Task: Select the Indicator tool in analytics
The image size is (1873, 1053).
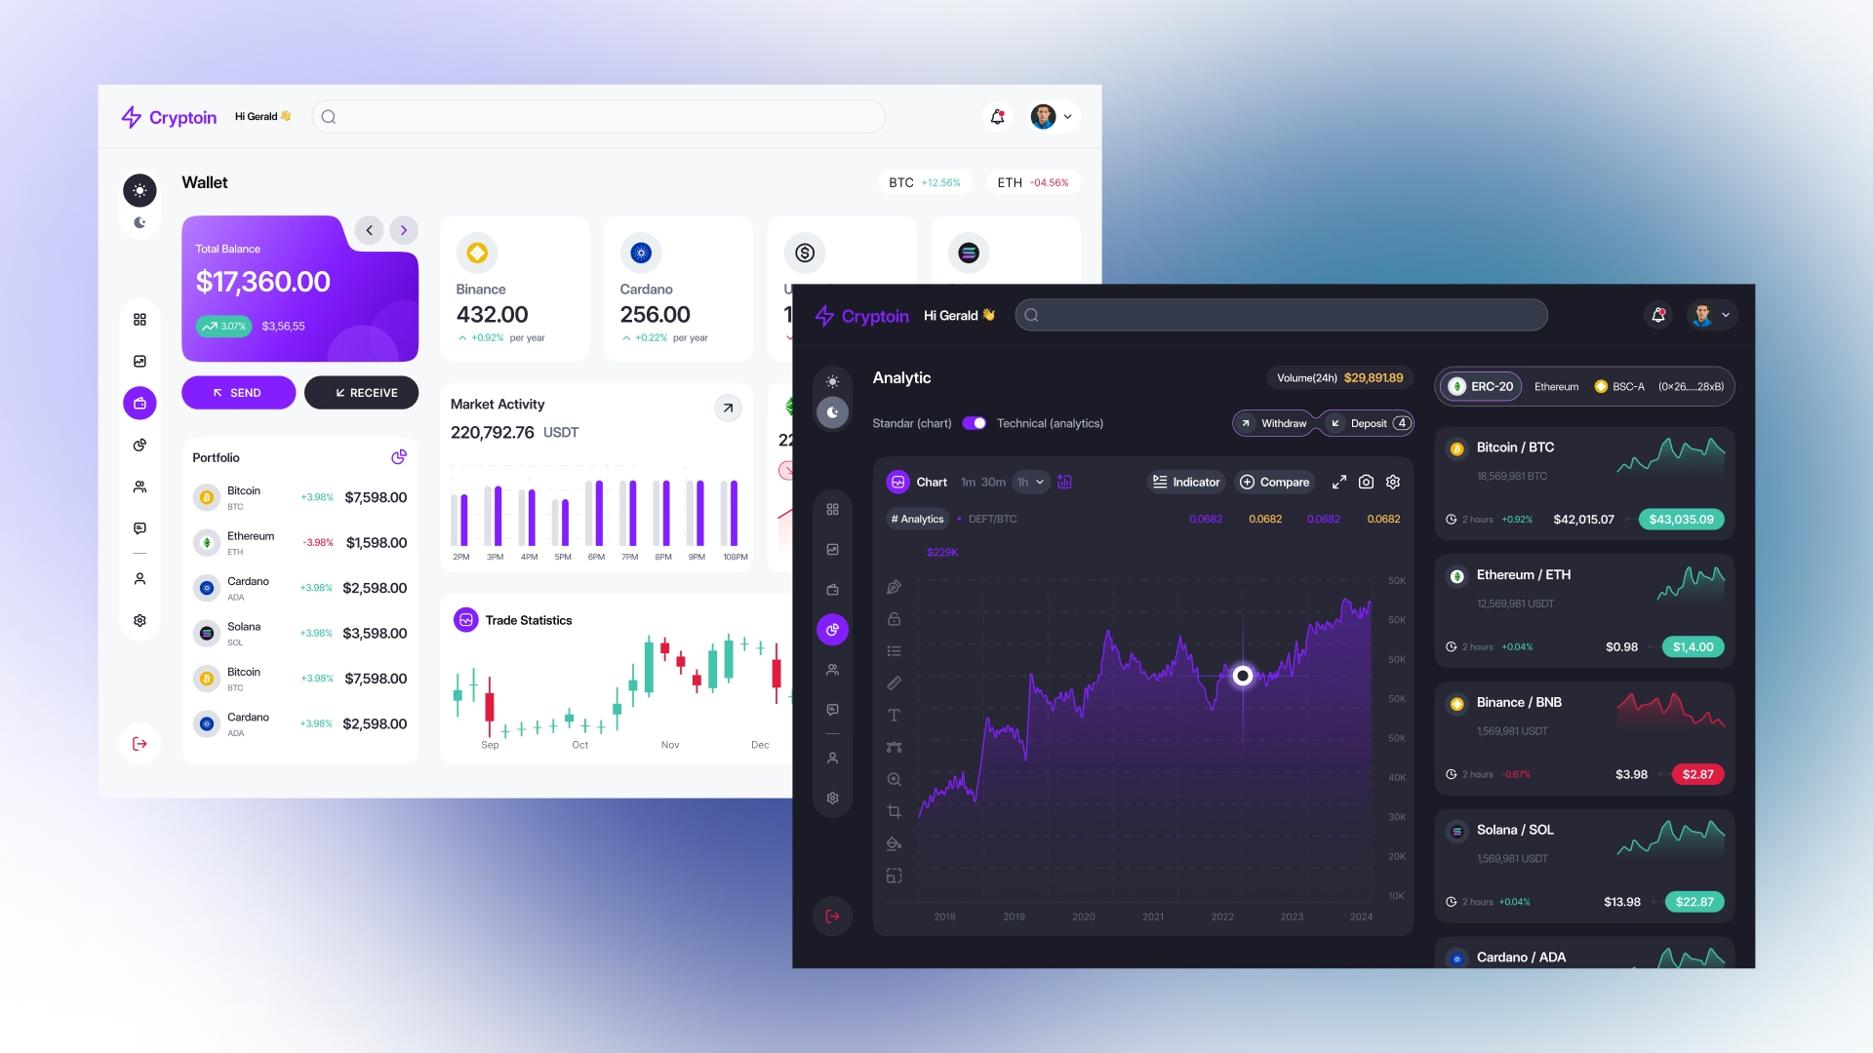Action: [x=1185, y=481]
